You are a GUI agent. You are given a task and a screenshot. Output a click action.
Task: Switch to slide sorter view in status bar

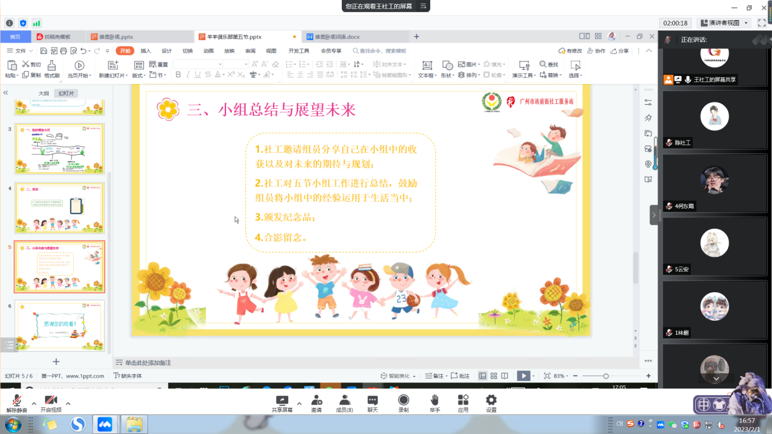click(494, 376)
